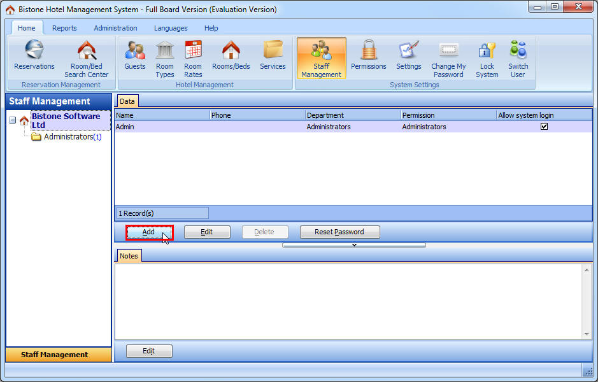Open the Permissions panel

click(368, 56)
